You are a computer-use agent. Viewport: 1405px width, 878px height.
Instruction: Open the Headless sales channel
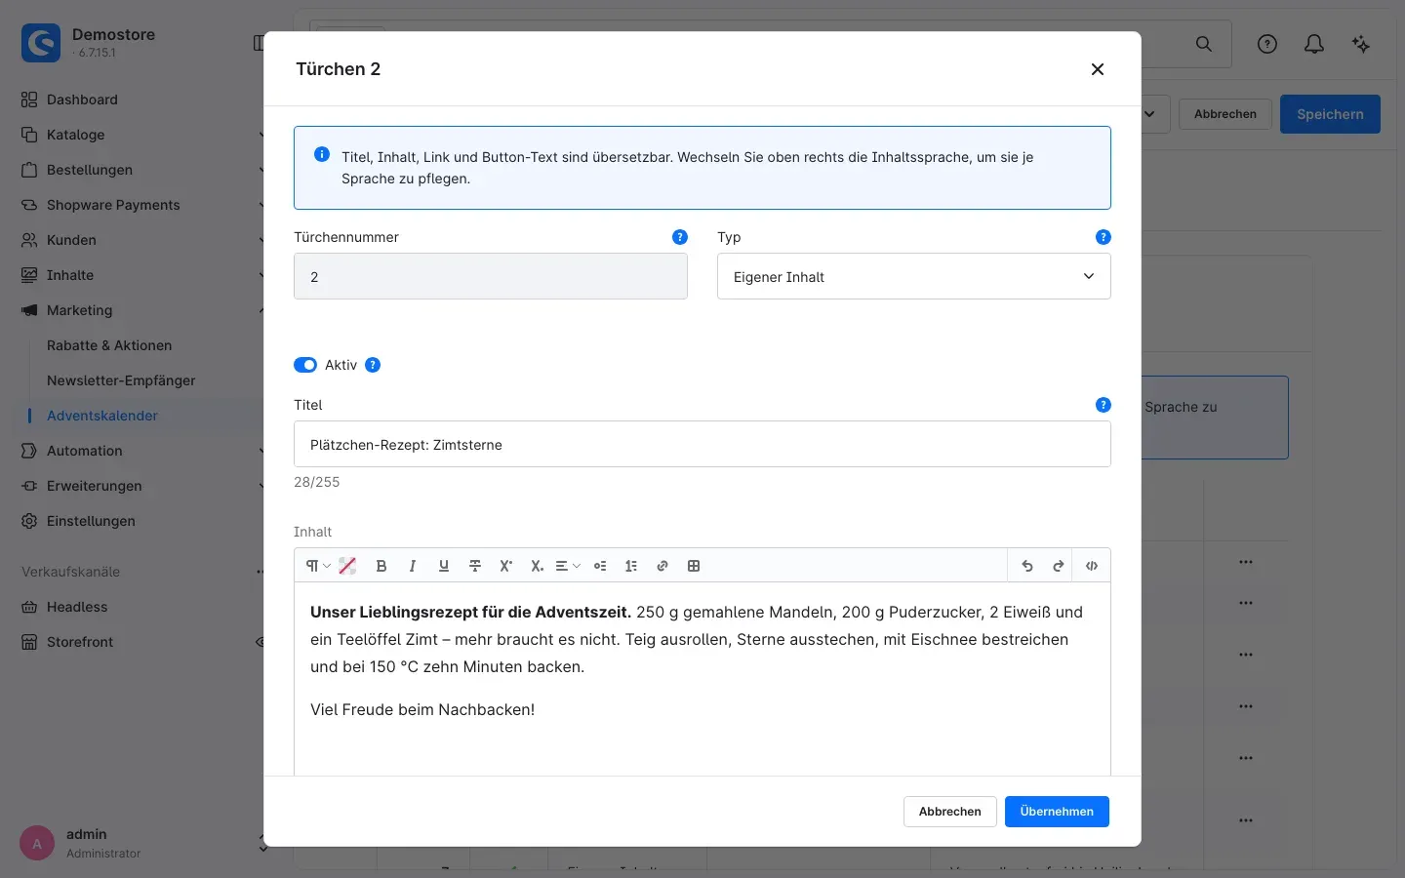(77, 607)
